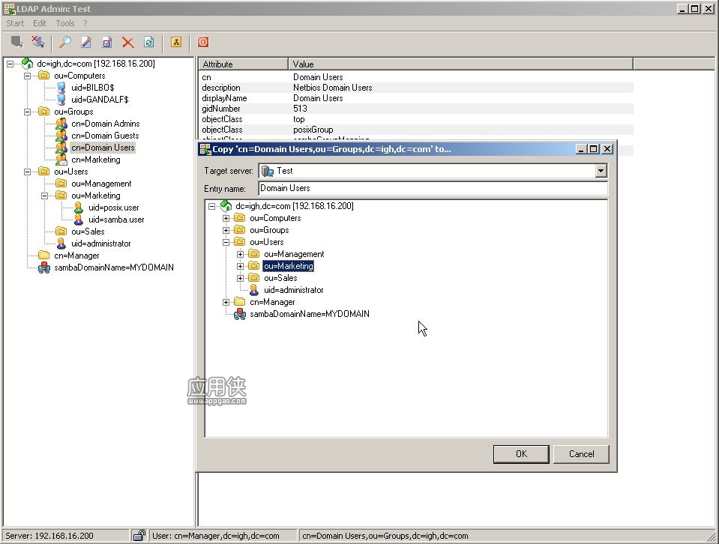Collapse ou=Computers in the main tree
The width and height of the screenshot is (719, 544).
click(x=28, y=76)
